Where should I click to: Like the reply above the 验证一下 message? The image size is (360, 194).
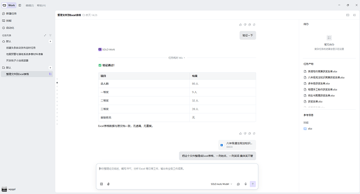(241, 24)
